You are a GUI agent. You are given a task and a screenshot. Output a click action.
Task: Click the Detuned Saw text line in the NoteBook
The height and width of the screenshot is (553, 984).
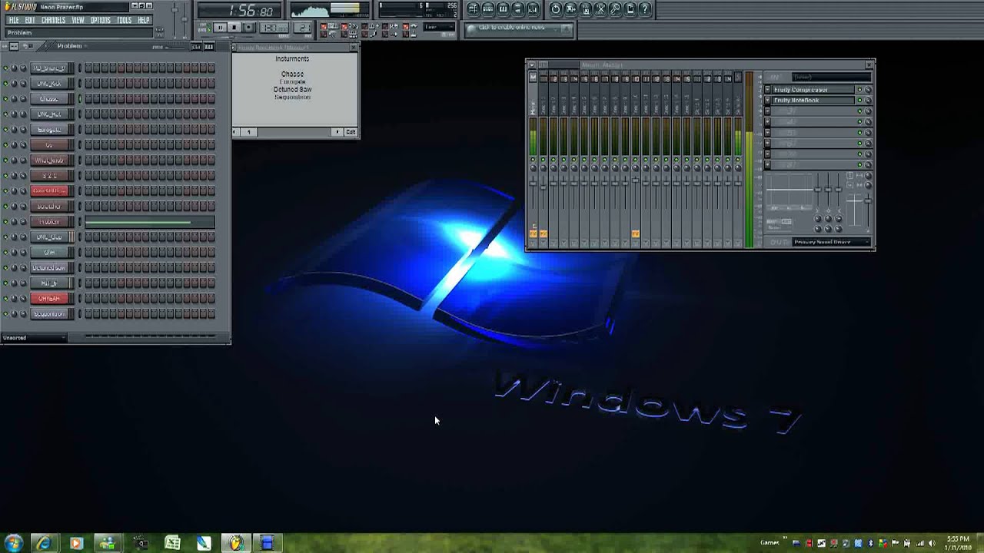(x=293, y=89)
